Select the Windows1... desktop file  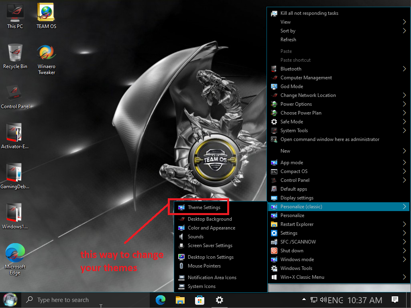pyautogui.click(x=15, y=216)
